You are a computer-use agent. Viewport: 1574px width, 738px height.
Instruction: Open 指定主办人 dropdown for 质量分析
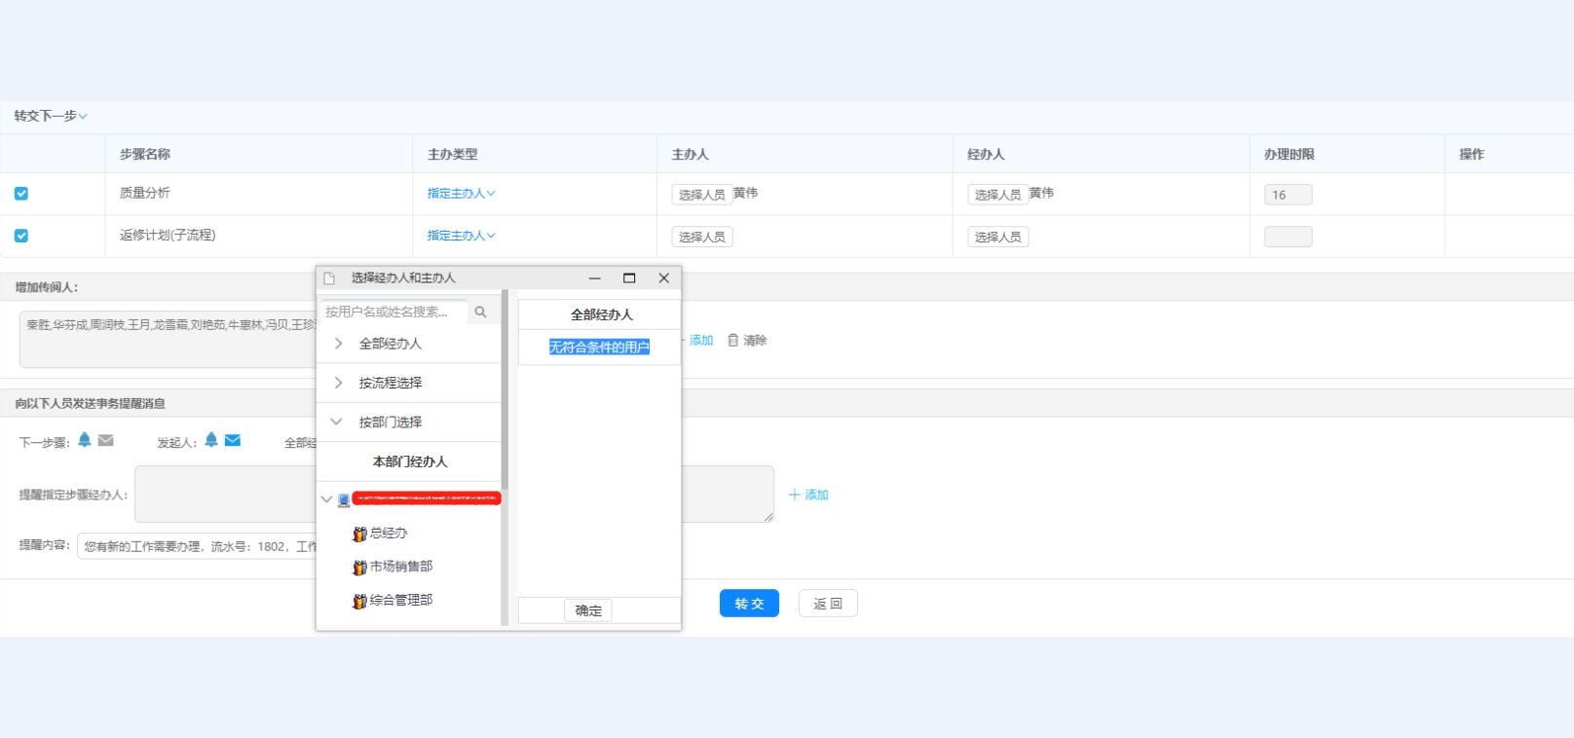[x=462, y=194]
